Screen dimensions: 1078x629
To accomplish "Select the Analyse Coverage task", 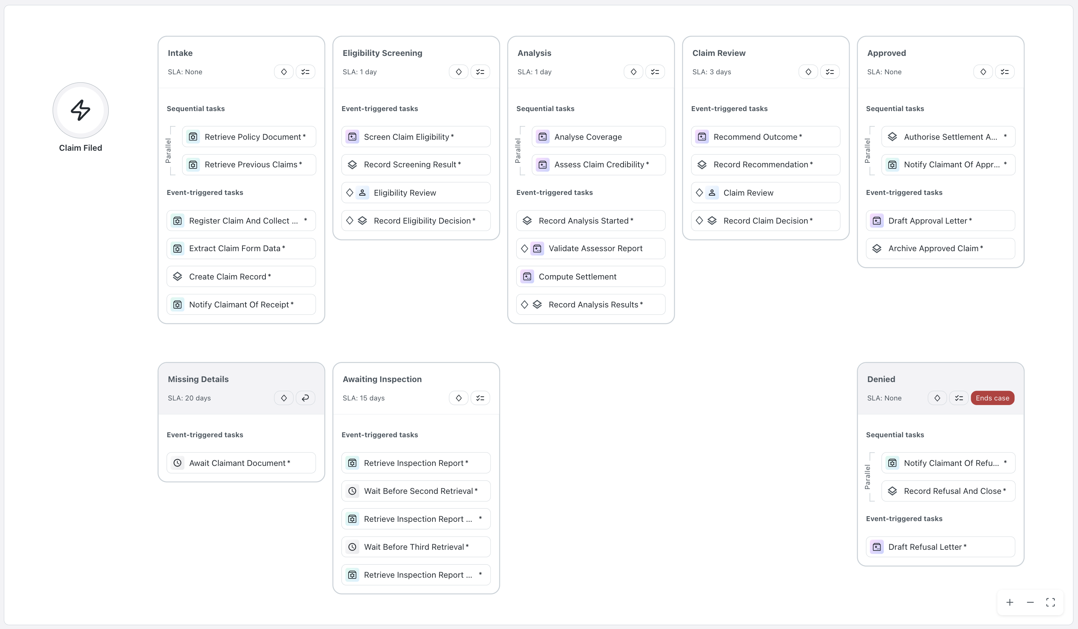I will tap(599, 137).
